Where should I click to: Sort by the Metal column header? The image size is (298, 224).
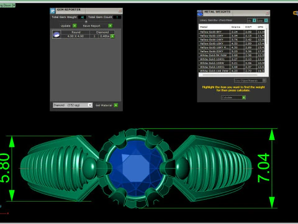[x=214, y=27]
